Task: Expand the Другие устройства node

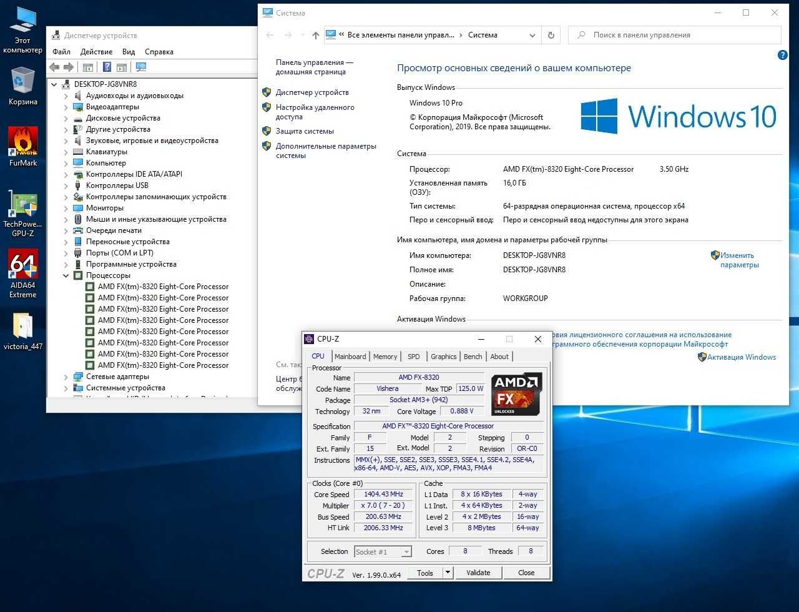Action: [66, 129]
